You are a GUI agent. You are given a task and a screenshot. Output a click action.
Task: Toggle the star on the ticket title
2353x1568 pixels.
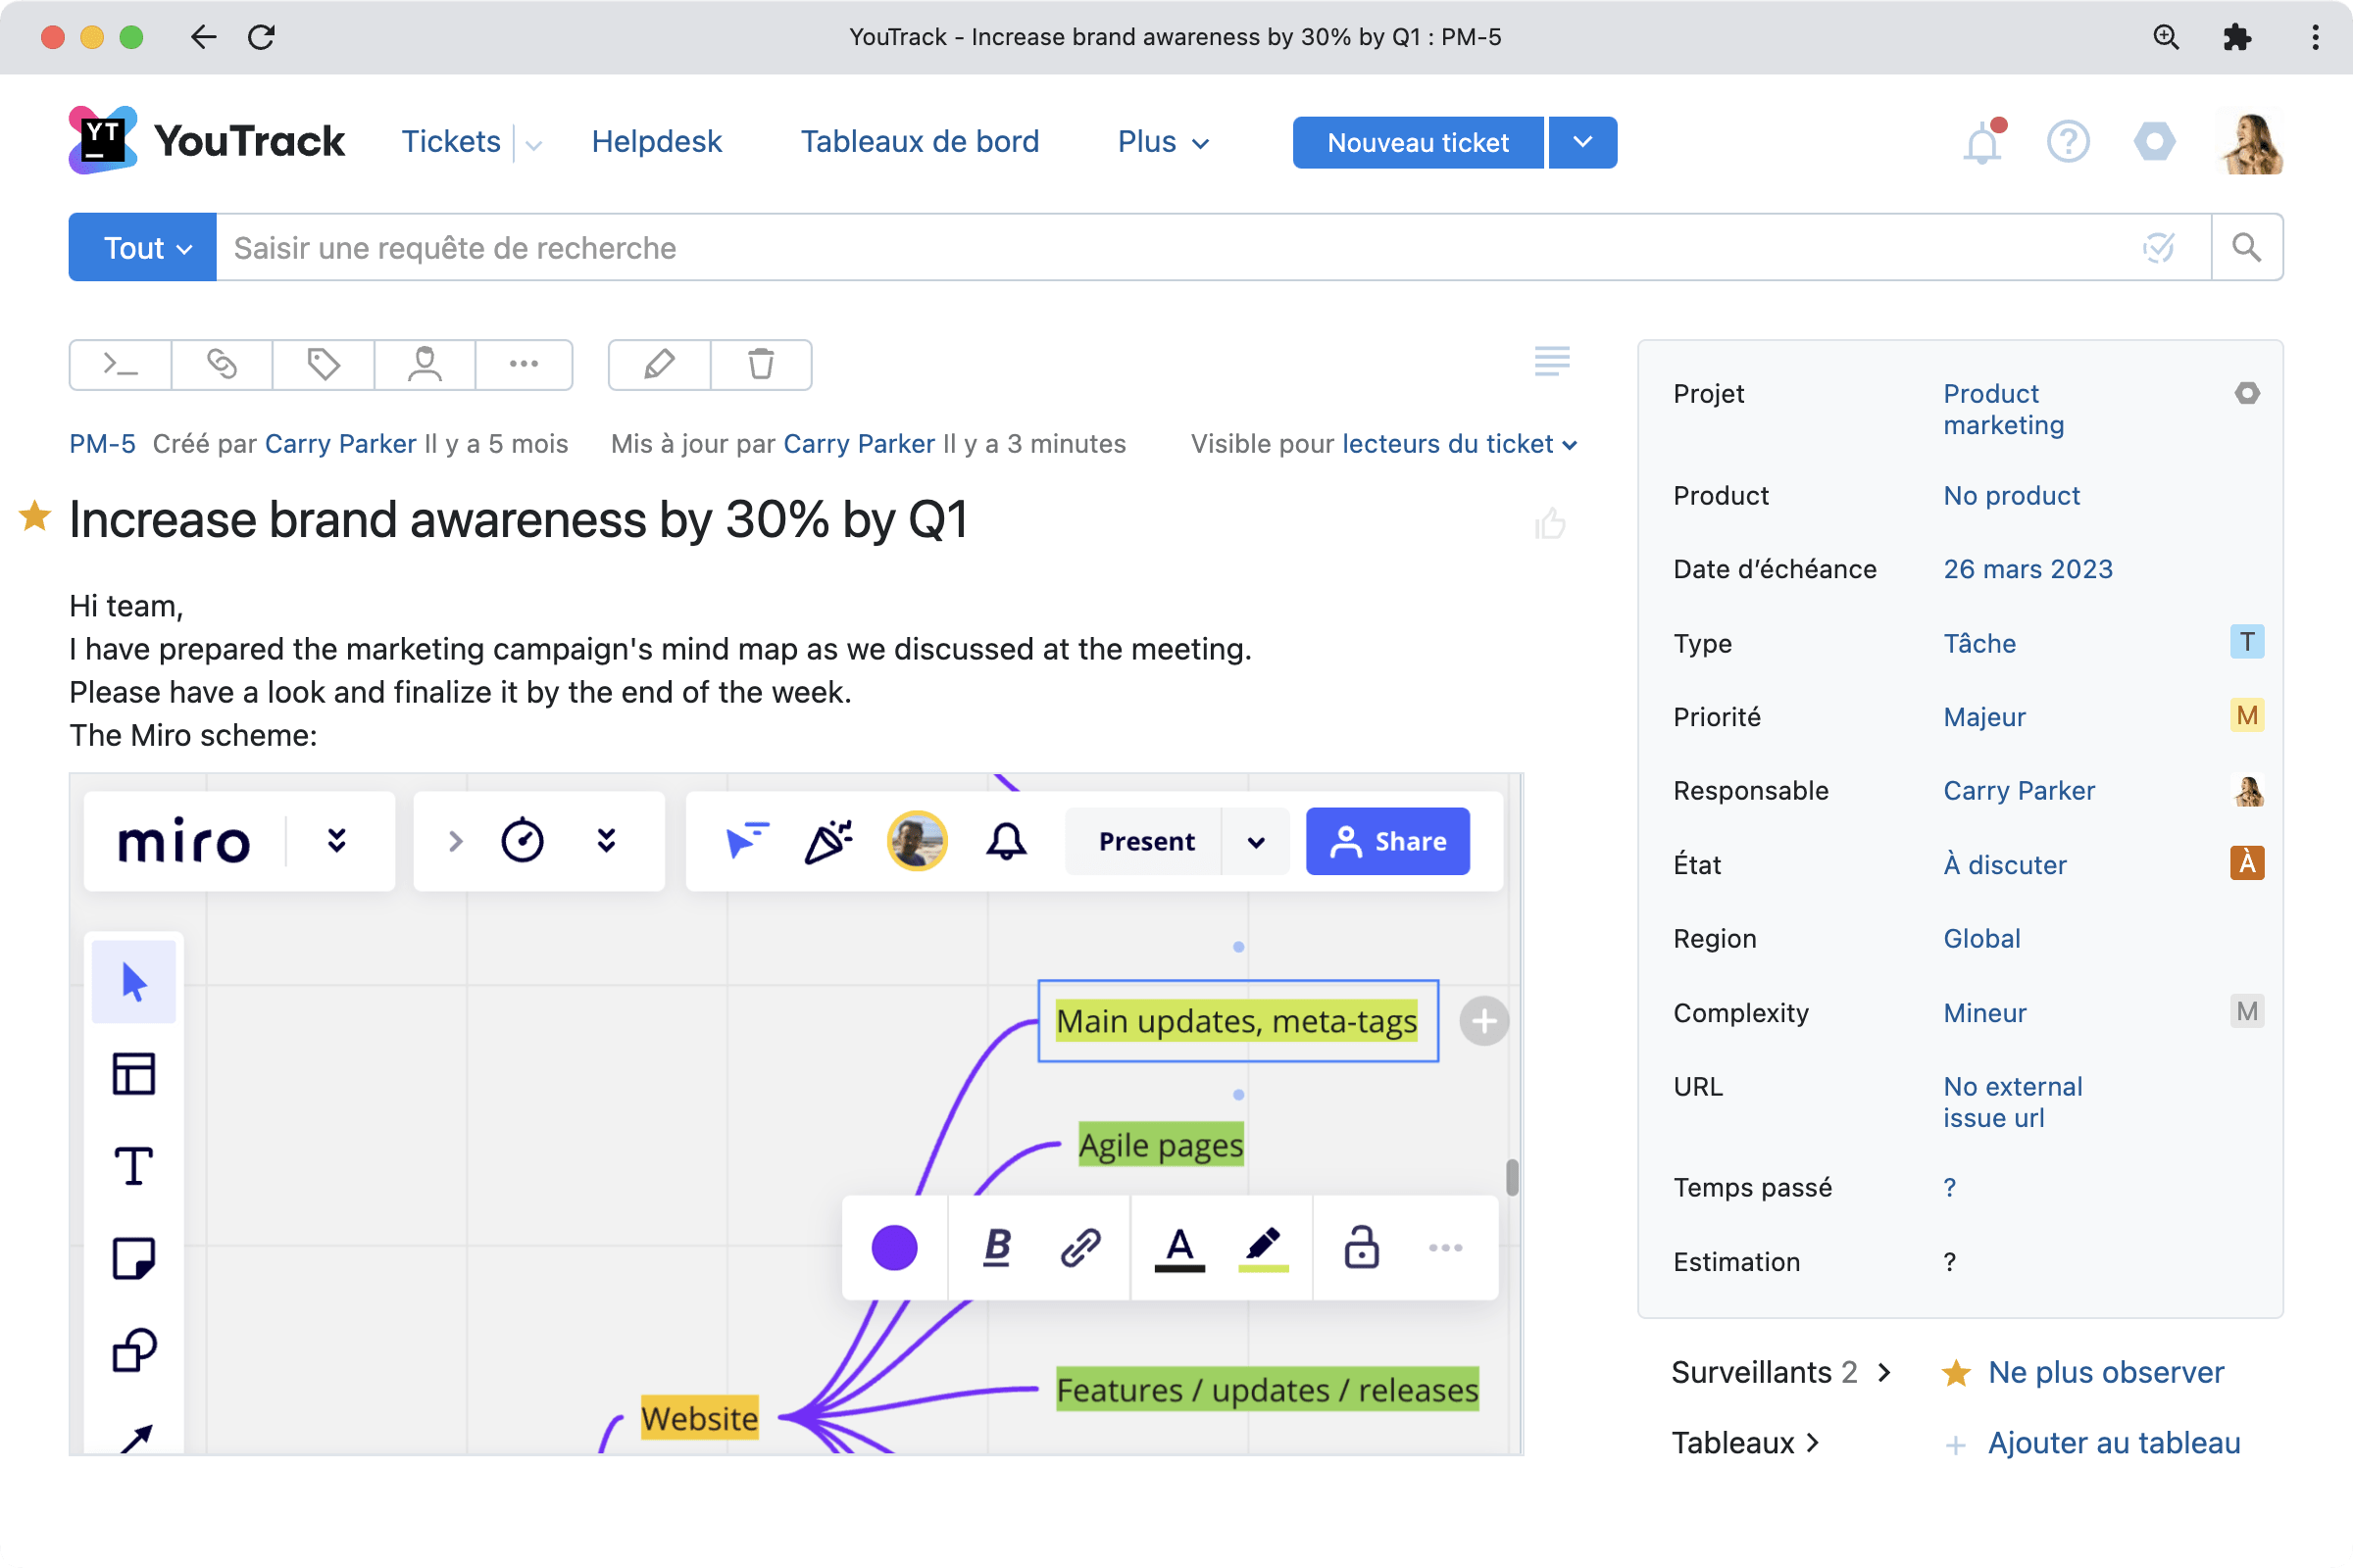pos(35,517)
